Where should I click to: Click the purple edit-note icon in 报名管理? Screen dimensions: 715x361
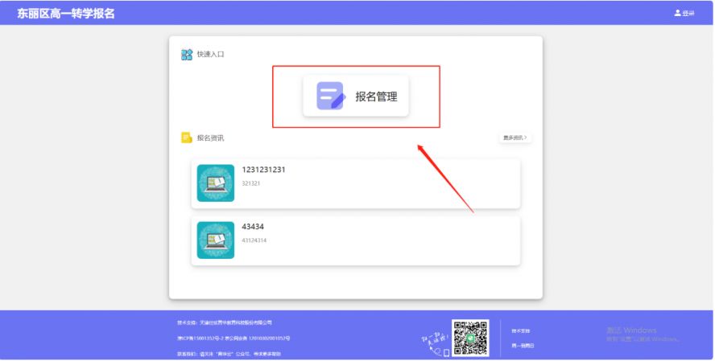tap(331, 96)
